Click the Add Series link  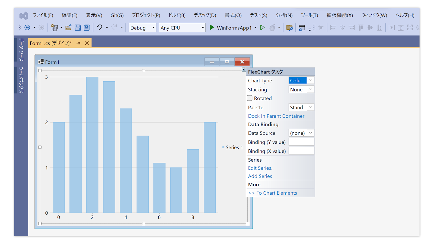(x=260, y=176)
